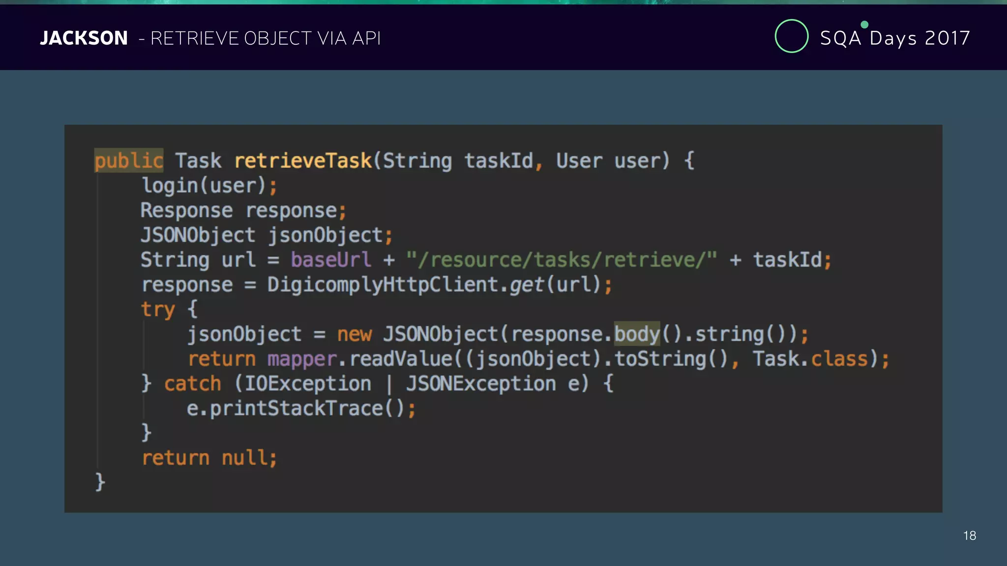Click the '- RETRIEVE OBJECT VIA API' subtitle
The image size is (1007, 566).
click(260, 38)
